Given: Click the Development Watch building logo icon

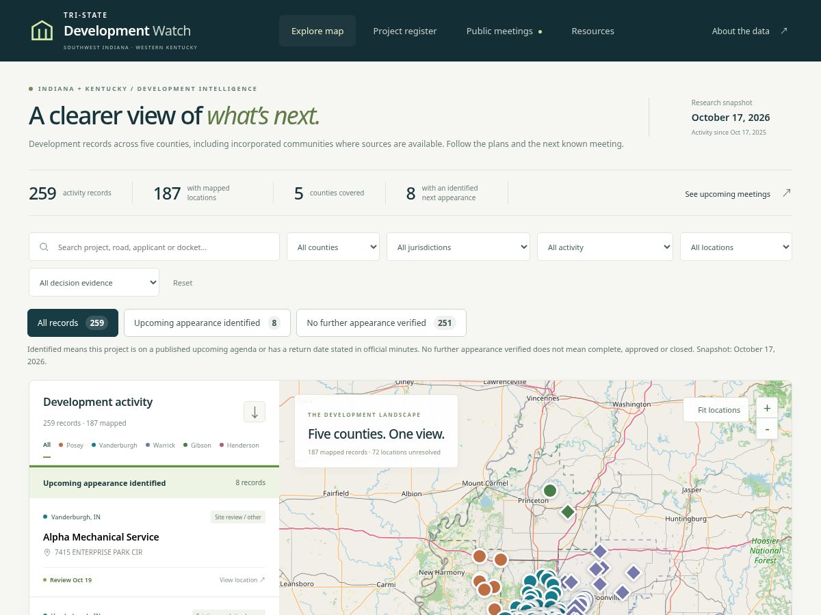Looking at the screenshot, I should click(42, 31).
